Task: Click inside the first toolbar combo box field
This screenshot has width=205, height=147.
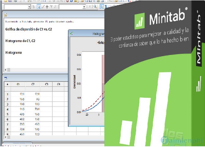Action: click(x=16, y=7)
